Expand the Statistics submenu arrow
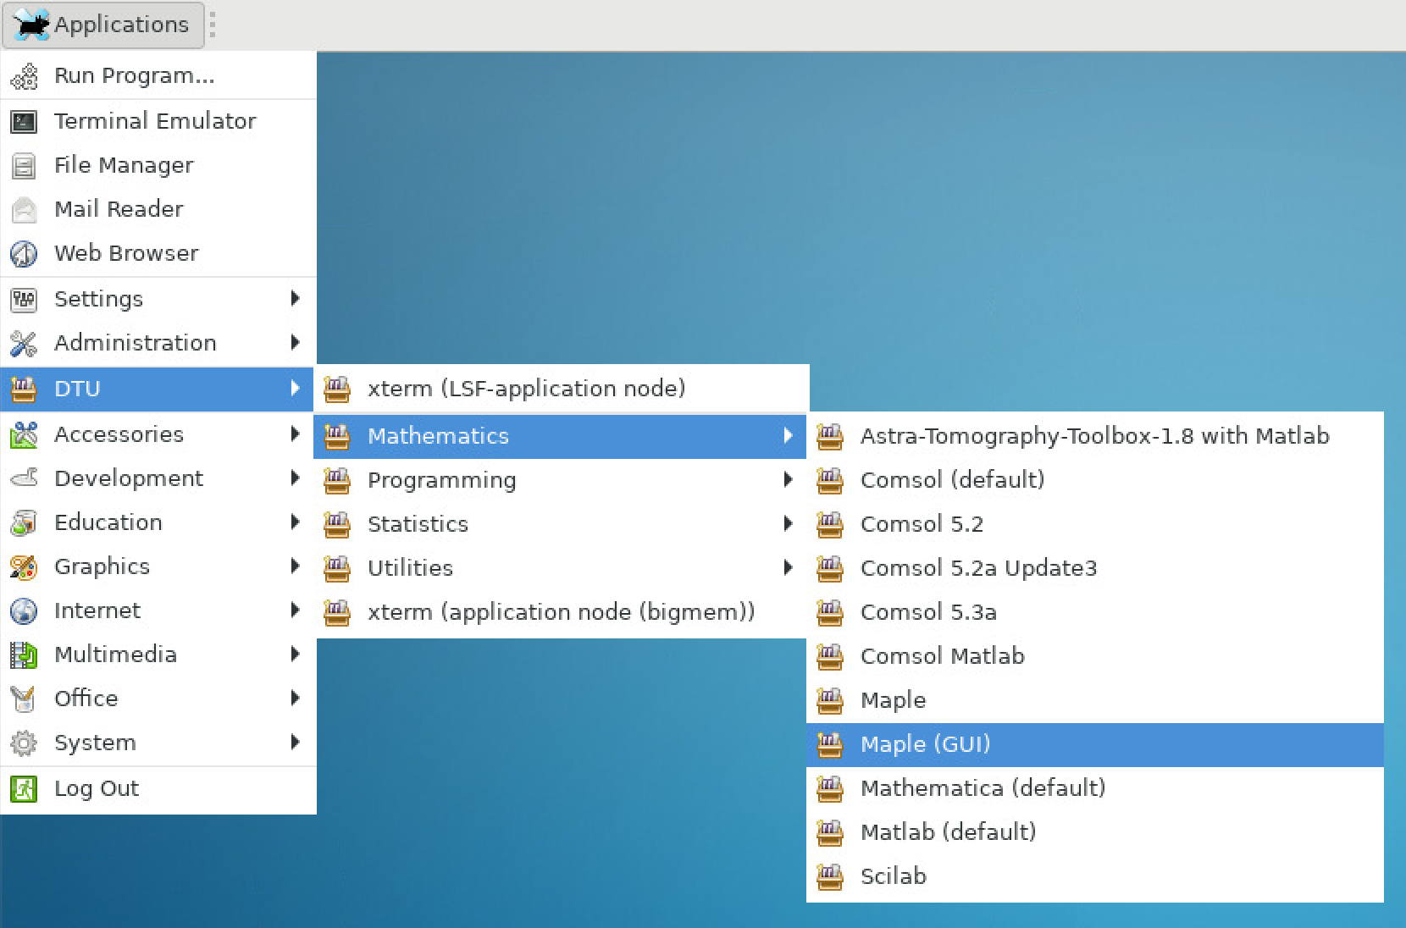 tap(788, 524)
